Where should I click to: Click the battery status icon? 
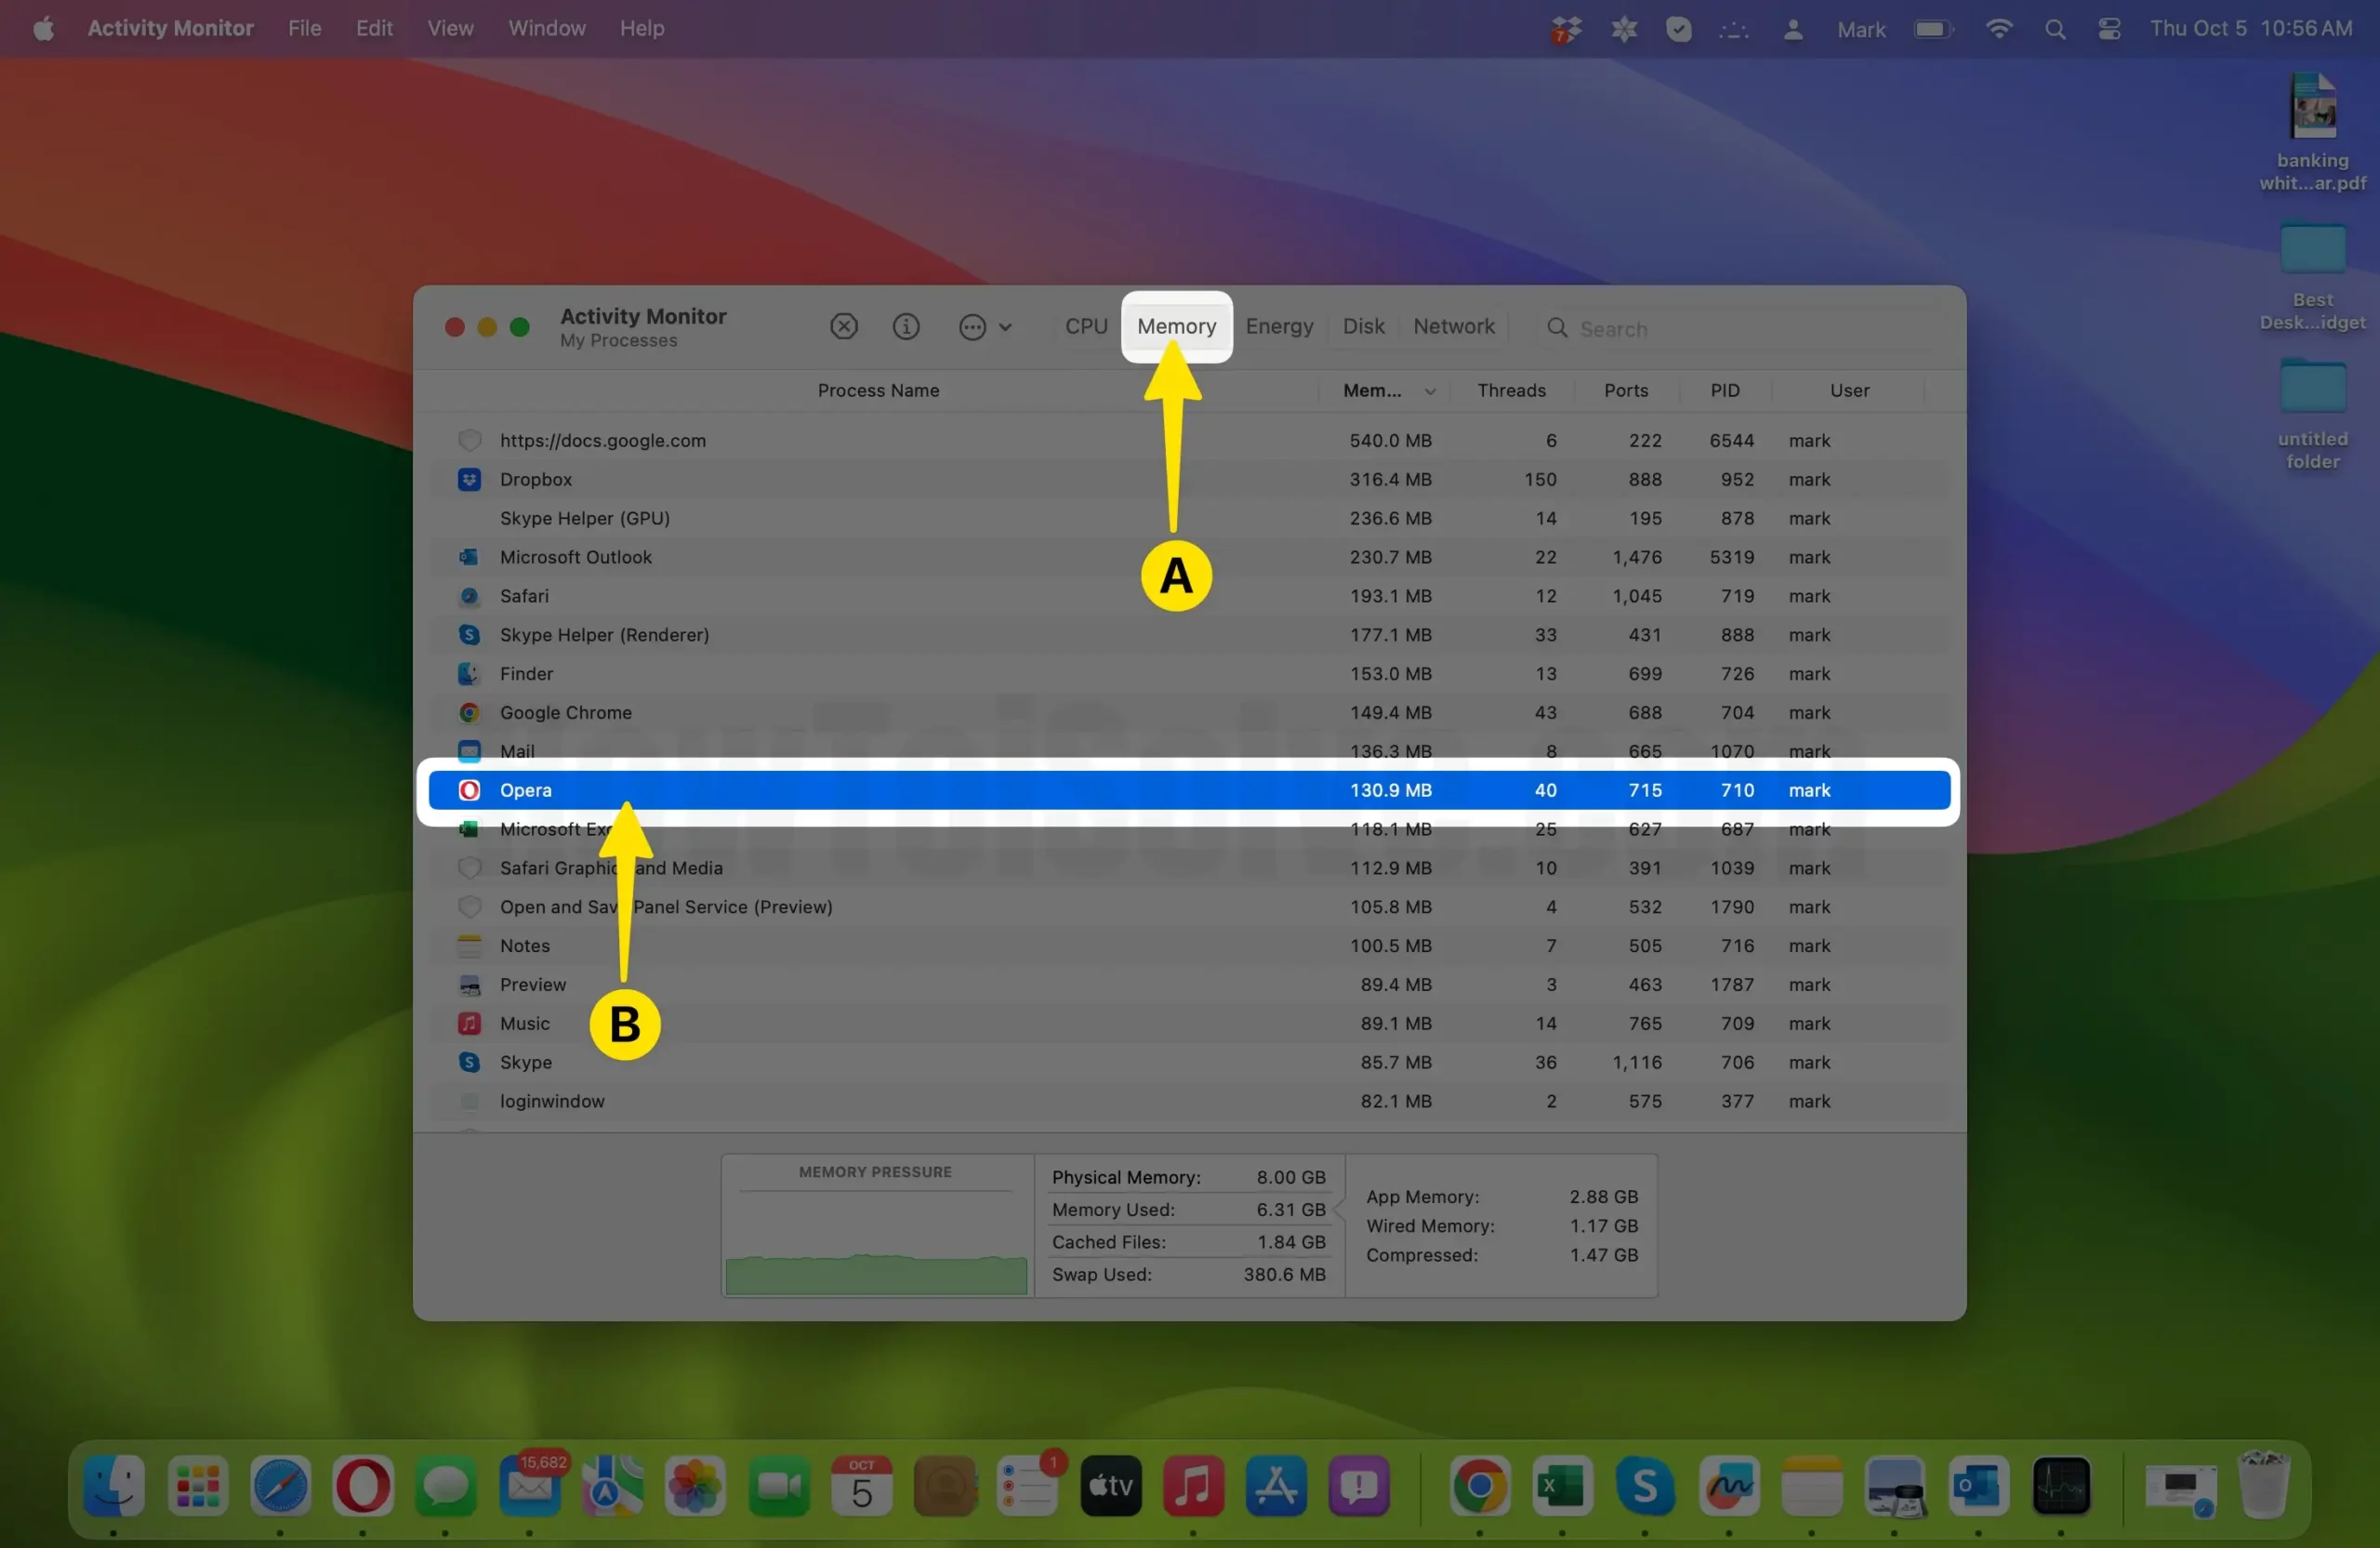tap(1933, 29)
